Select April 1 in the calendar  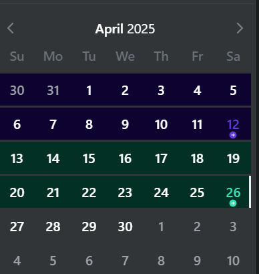click(89, 90)
